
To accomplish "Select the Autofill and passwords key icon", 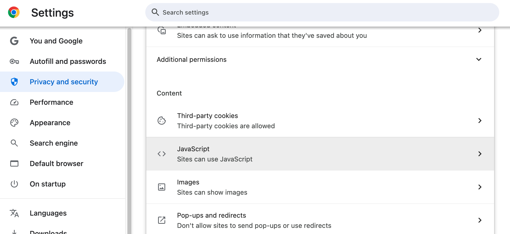I will pyautogui.click(x=14, y=61).
